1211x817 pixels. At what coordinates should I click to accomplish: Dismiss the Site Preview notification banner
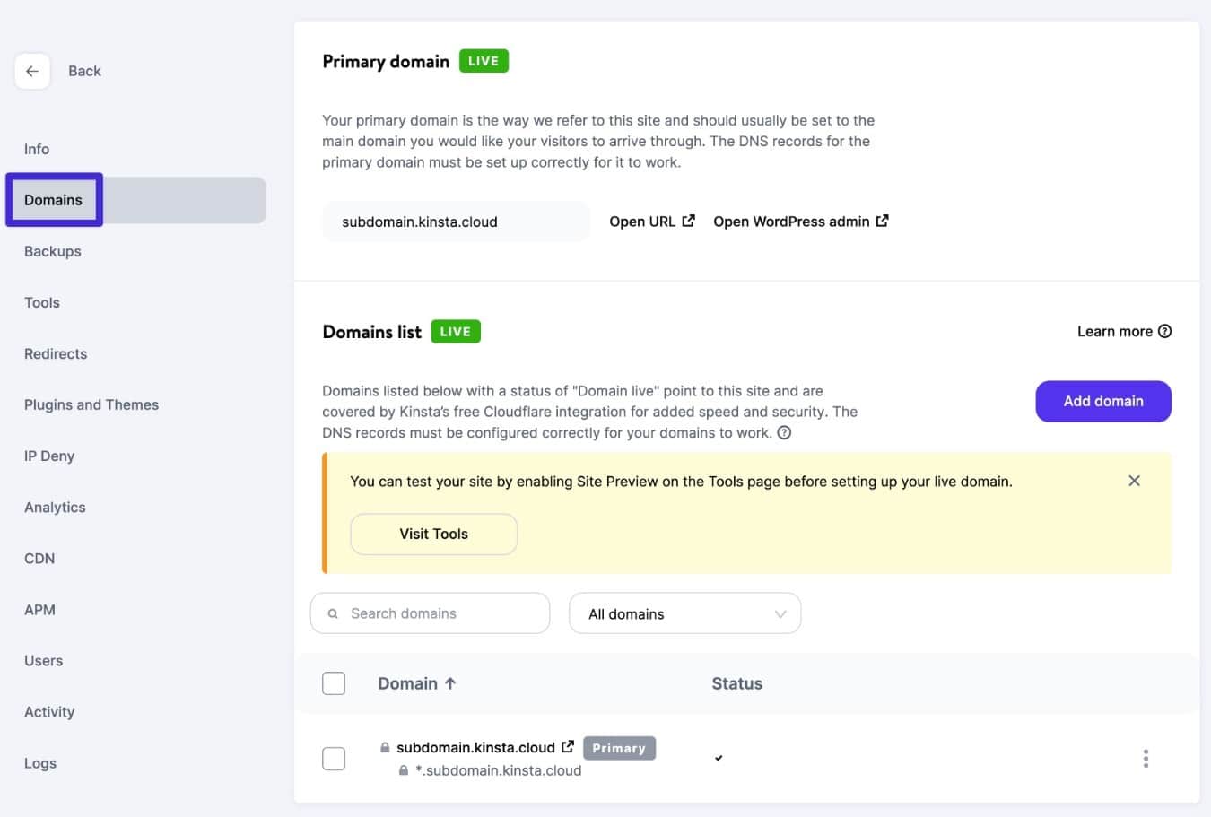point(1134,480)
